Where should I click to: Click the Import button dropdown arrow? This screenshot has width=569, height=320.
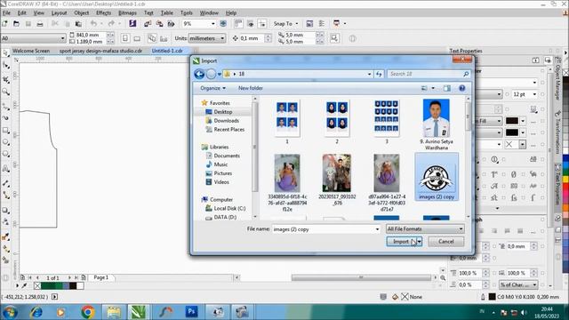click(x=420, y=242)
